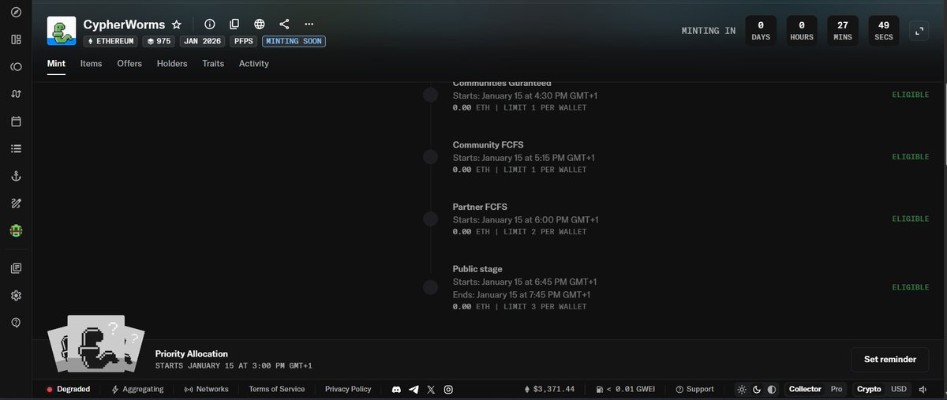Open the Discover compass icon in sidebar

click(16, 13)
